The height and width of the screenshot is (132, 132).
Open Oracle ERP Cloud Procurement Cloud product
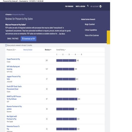pyautogui.click(x=14, y=88)
